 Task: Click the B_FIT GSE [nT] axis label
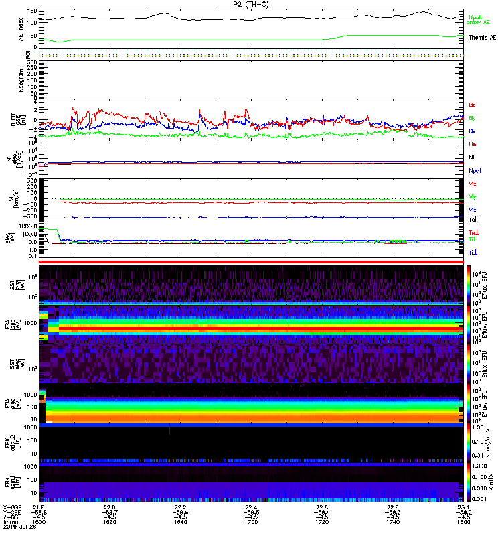[19, 120]
